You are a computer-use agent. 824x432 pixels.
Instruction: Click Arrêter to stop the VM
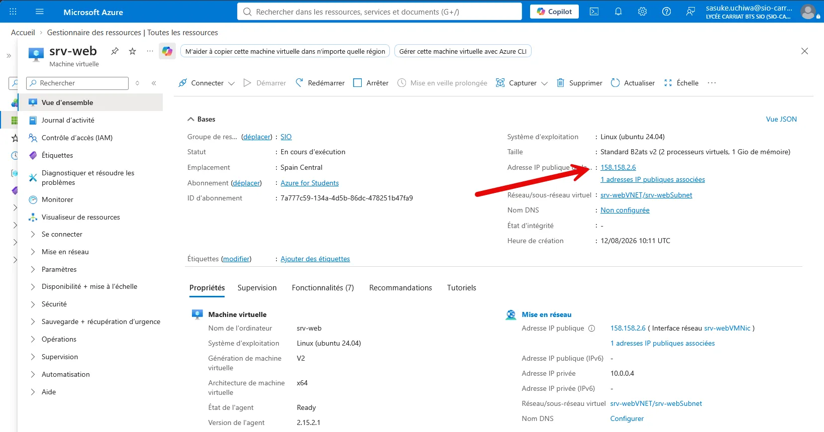tap(371, 83)
